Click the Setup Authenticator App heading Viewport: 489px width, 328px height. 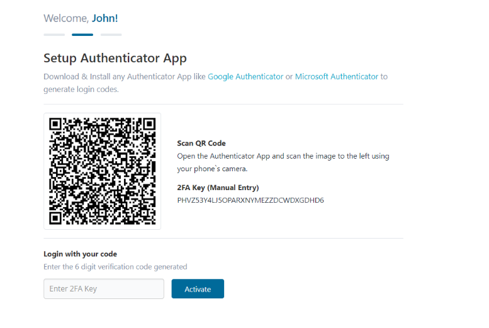115,59
